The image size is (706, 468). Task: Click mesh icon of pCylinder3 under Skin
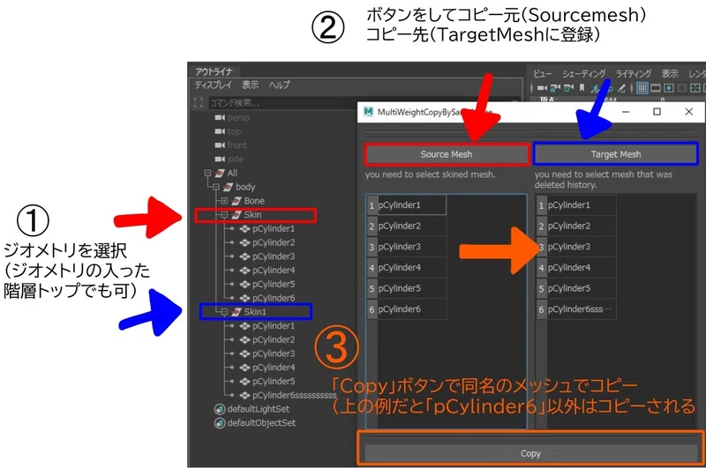245,256
